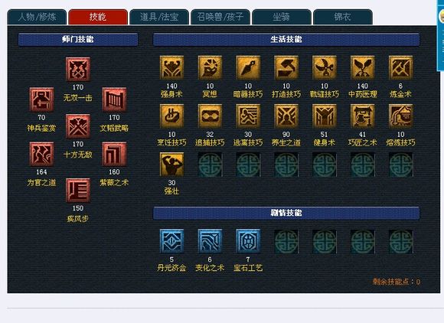Select the 中药医理 life skill icon
444x323 pixels.
tap(362, 67)
